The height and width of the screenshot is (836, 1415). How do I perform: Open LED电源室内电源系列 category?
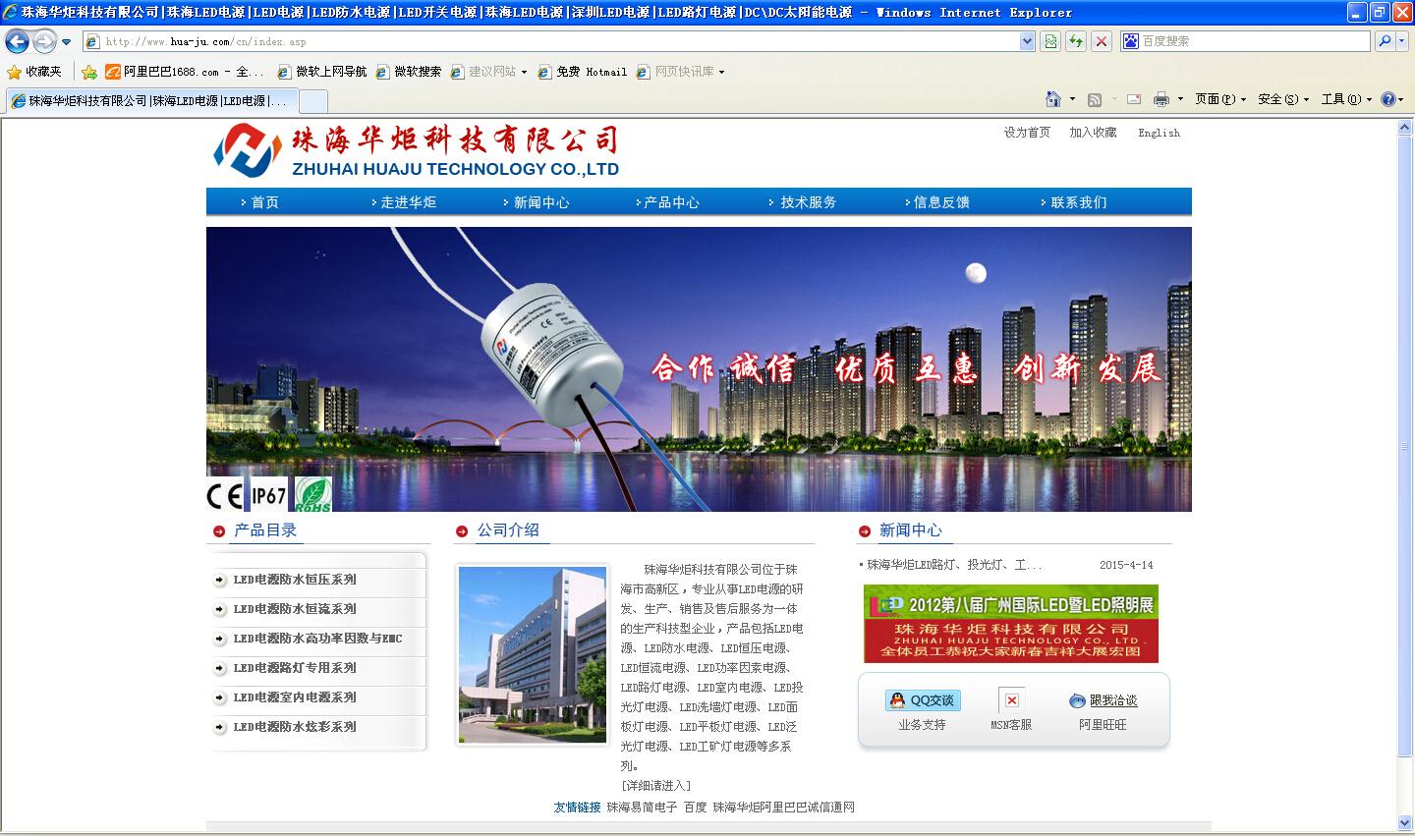(295, 697)
